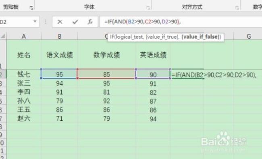
Task: Open the Name Box dropdown arrow
Action: point(35,21)
